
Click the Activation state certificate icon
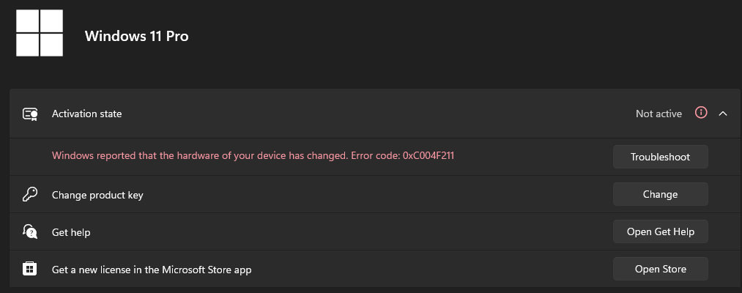coord(30,114)
